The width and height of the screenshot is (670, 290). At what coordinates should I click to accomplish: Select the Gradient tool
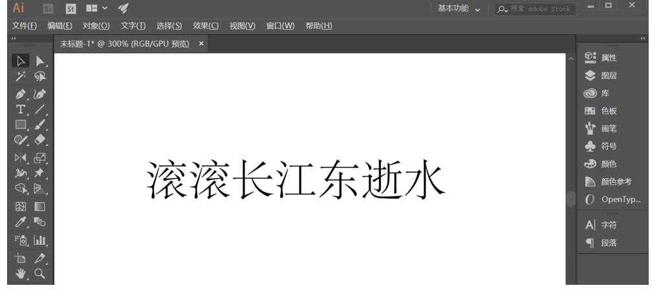pyautogui.click(x=40, y=207)
